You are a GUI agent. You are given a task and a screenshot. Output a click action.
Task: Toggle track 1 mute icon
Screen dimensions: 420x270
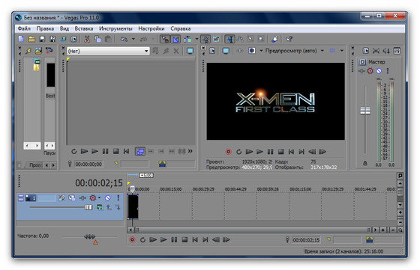(x=107, y=198)
